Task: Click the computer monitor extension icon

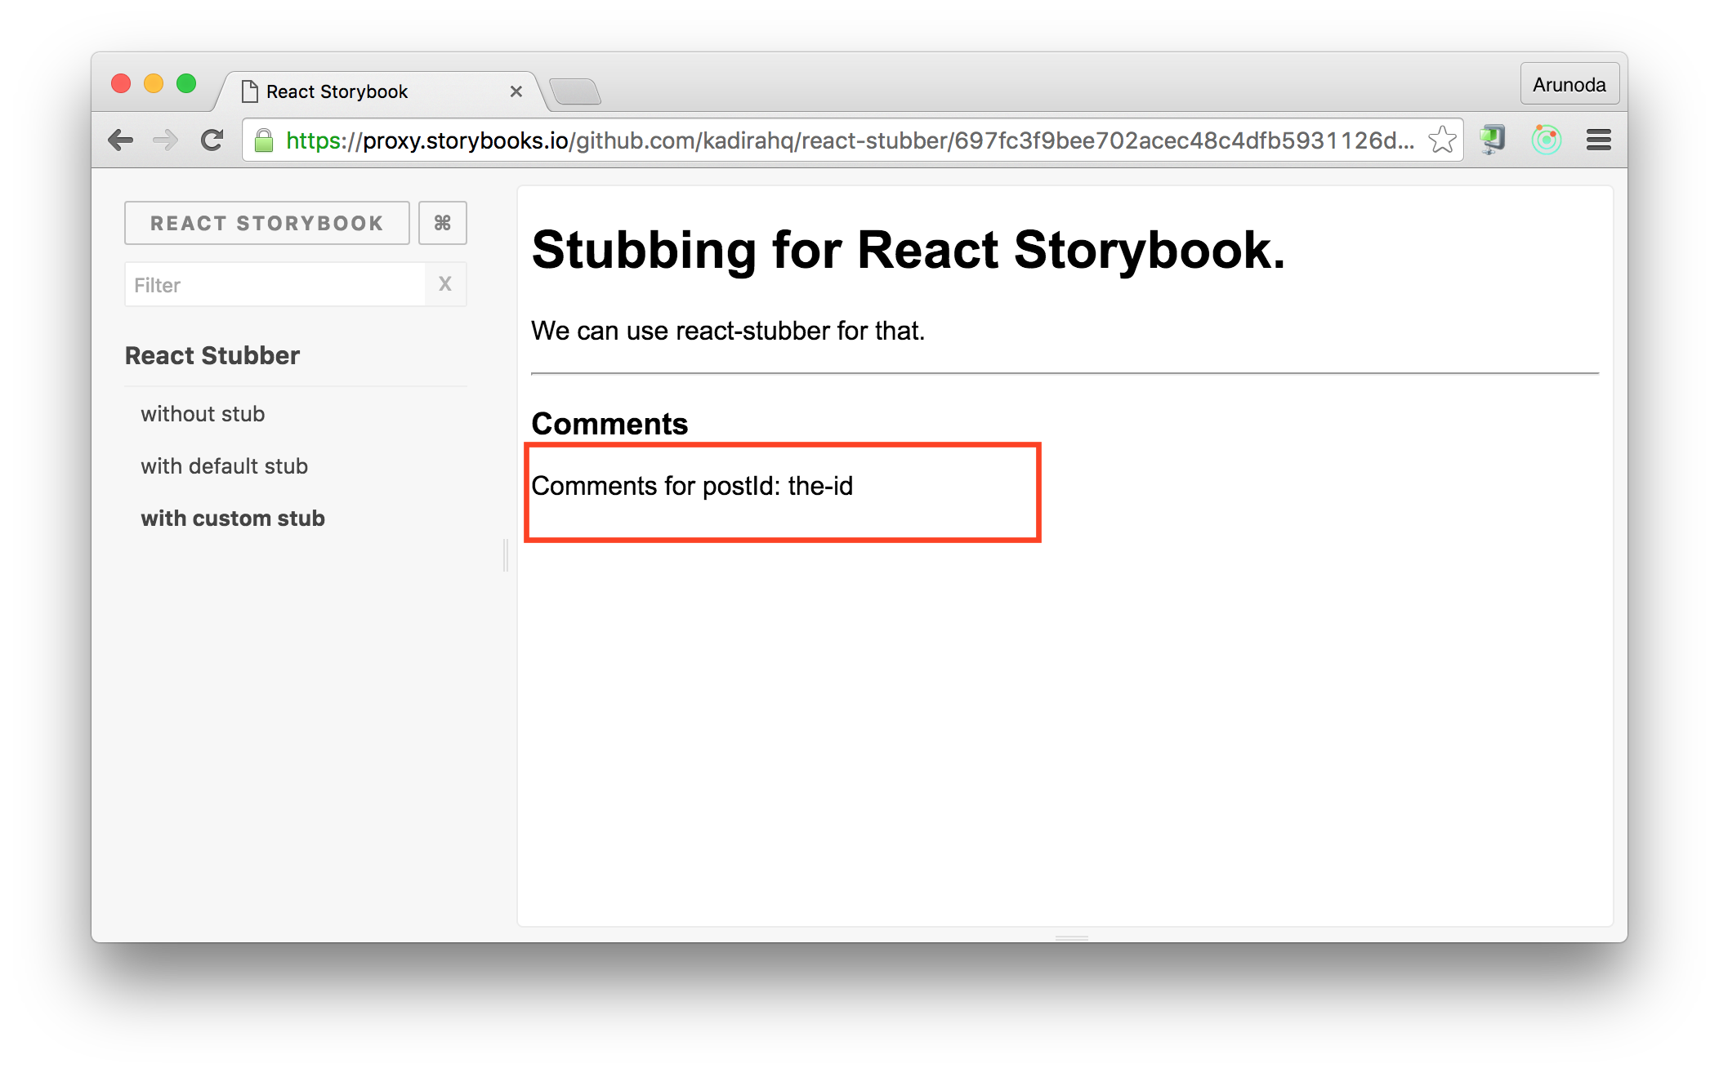Action: pos(1493,140)
